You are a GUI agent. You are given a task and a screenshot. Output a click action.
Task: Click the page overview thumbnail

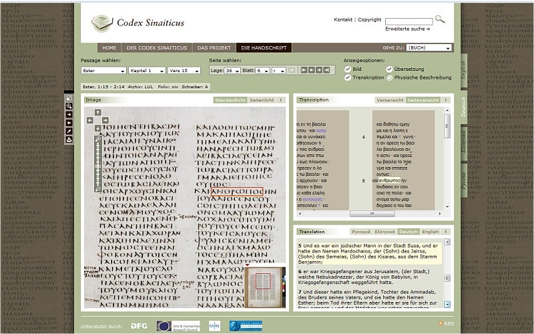point(264,287)
